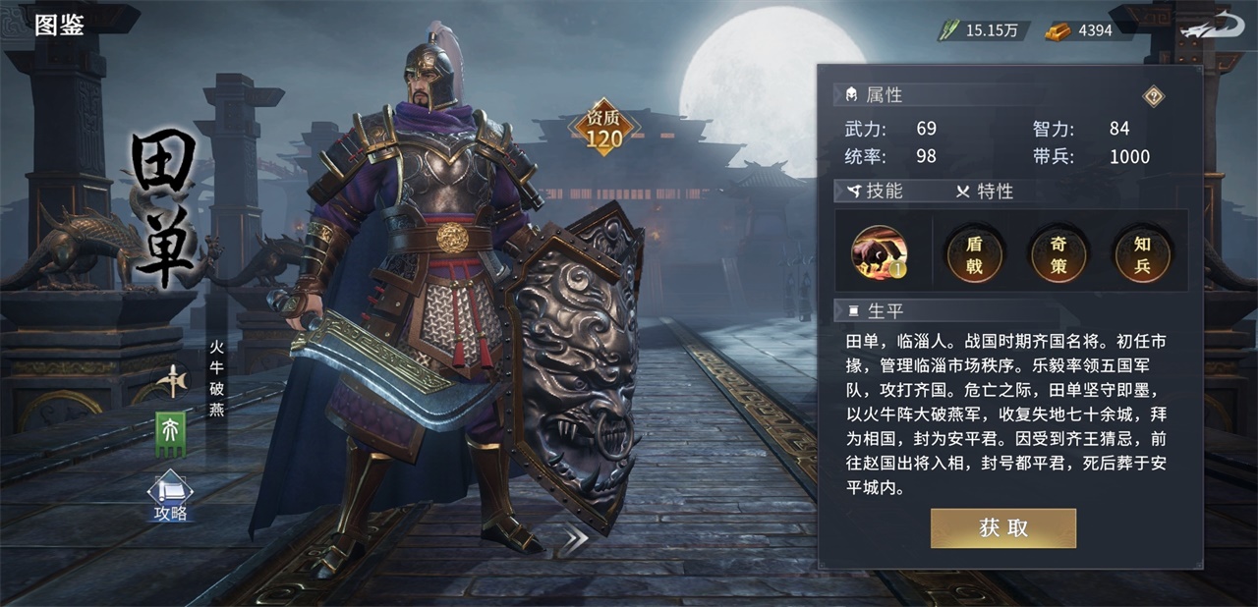This screenshot has height=607, width=1258.
Task: Switch to the 技能 skills tab
Action: 873,191
